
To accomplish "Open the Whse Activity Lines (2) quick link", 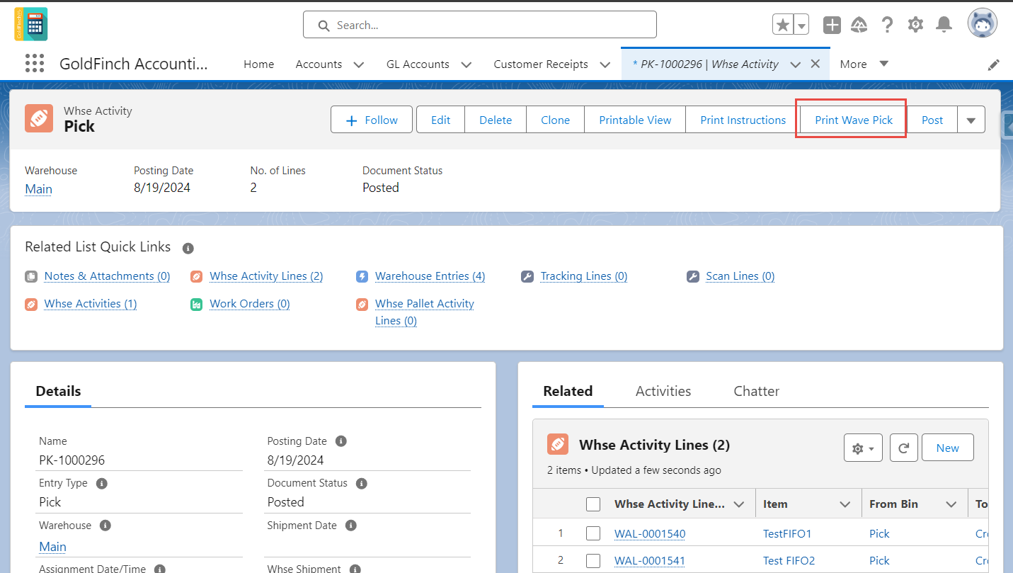I will coord(266,276).
